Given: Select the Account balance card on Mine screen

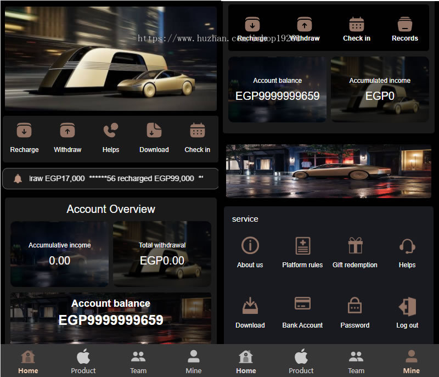Looking at the screenshot, I should coord(277,89).
